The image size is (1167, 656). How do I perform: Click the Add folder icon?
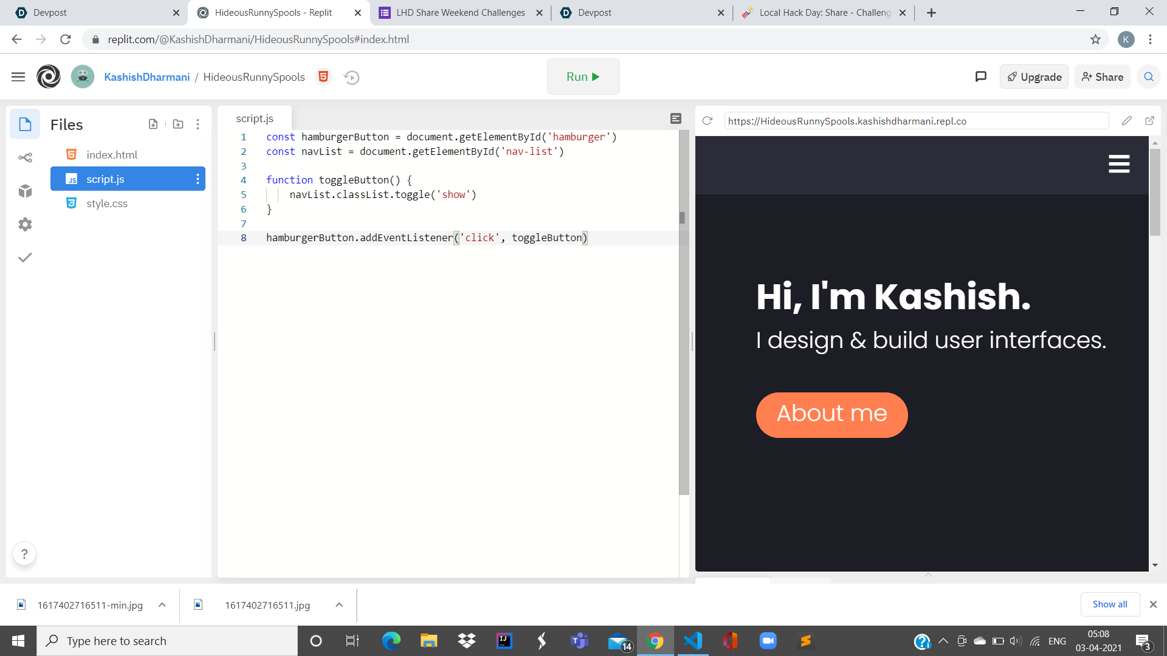(x=178, y=124)
